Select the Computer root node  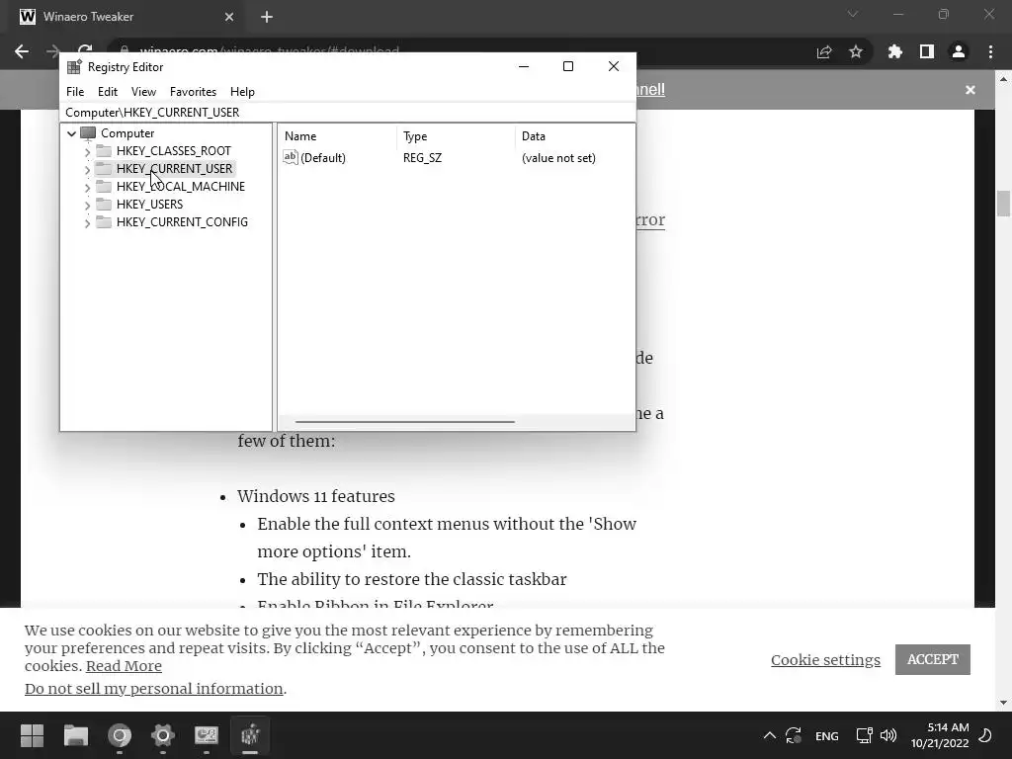[127, 133]
